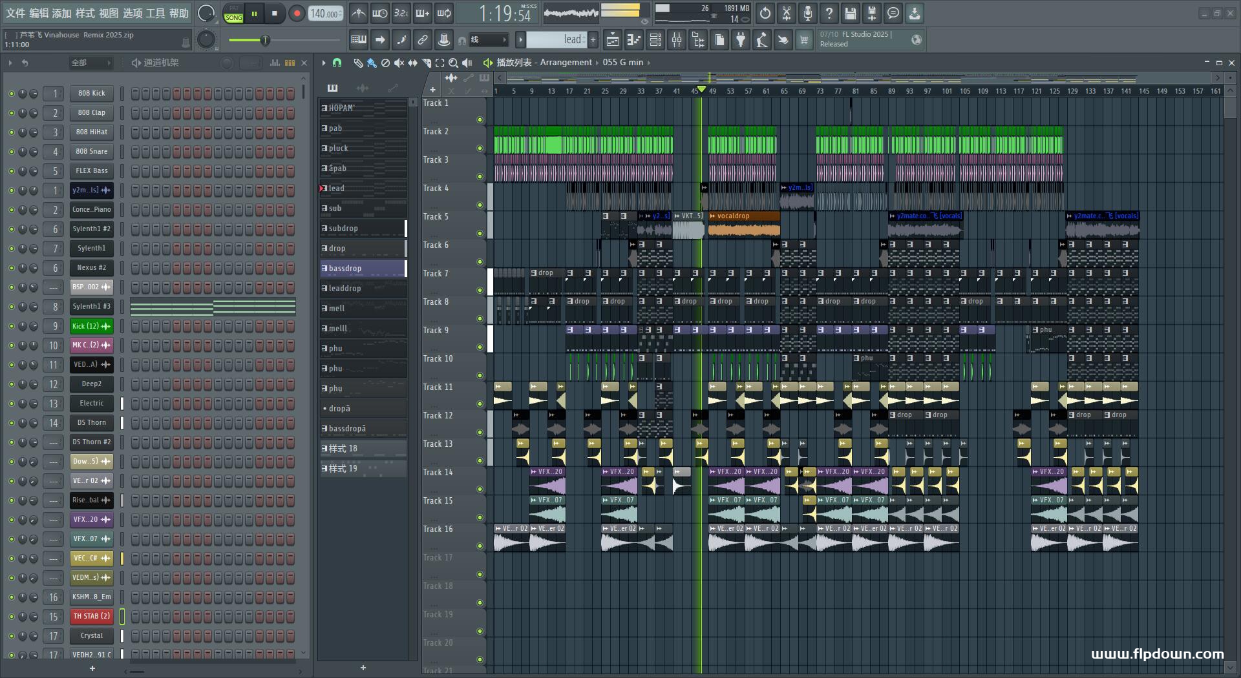Open the 编辑 menu
Image resolution: width=1241 pixels, height=678 pixels.
click(x=39, y=13)
